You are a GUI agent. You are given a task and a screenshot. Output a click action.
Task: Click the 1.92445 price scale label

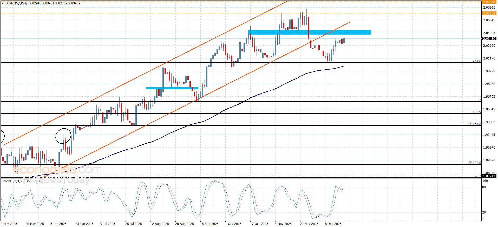coord(489,135)
